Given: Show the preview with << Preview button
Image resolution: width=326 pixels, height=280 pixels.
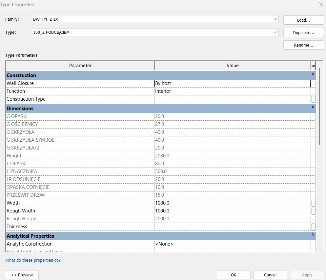Looking at the screenshot, I should (22, 275).
